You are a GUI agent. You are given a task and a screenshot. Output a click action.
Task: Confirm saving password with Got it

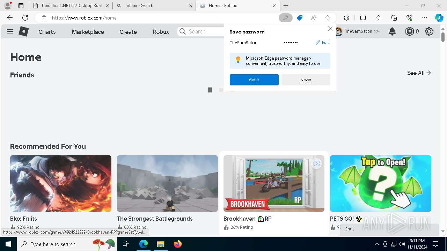pos(254,80)
